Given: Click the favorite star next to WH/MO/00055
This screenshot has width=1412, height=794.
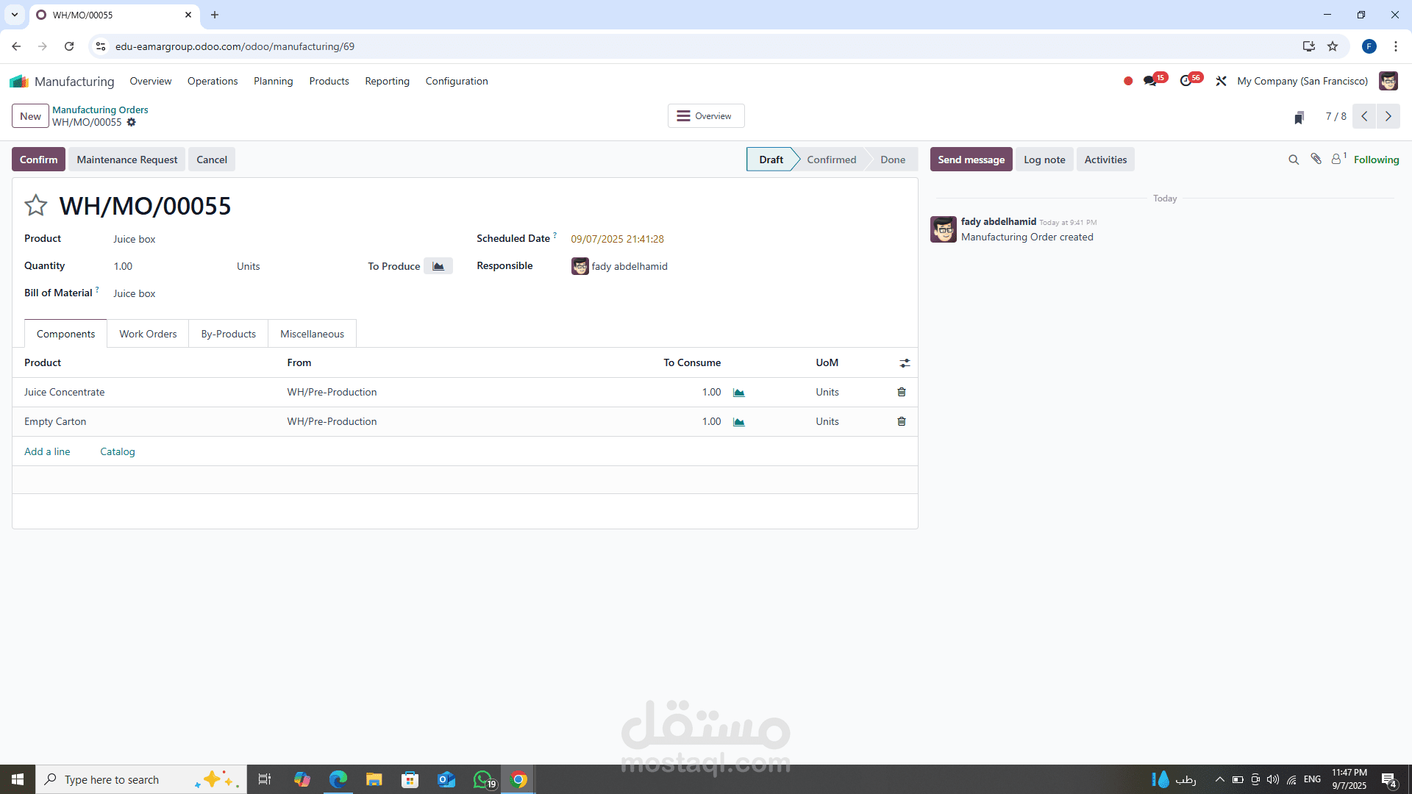Looking at the screenshot, I should [35, 205].
